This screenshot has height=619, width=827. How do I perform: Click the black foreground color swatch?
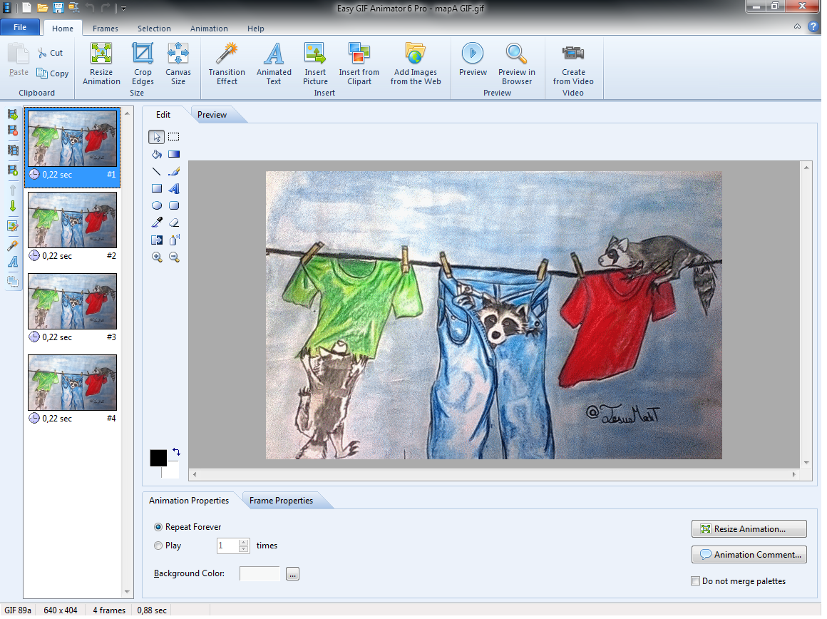[158, 458]
